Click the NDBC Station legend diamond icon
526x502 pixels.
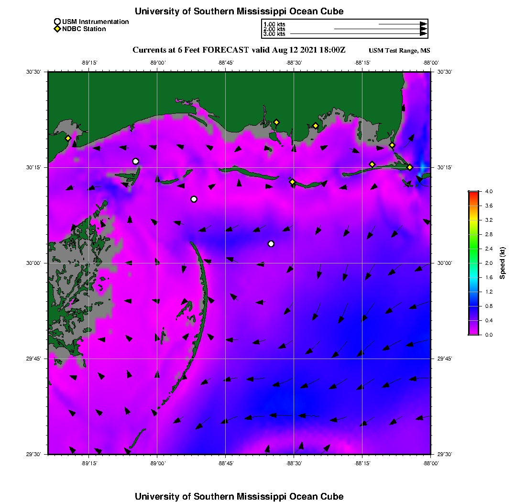click(57, 29)
